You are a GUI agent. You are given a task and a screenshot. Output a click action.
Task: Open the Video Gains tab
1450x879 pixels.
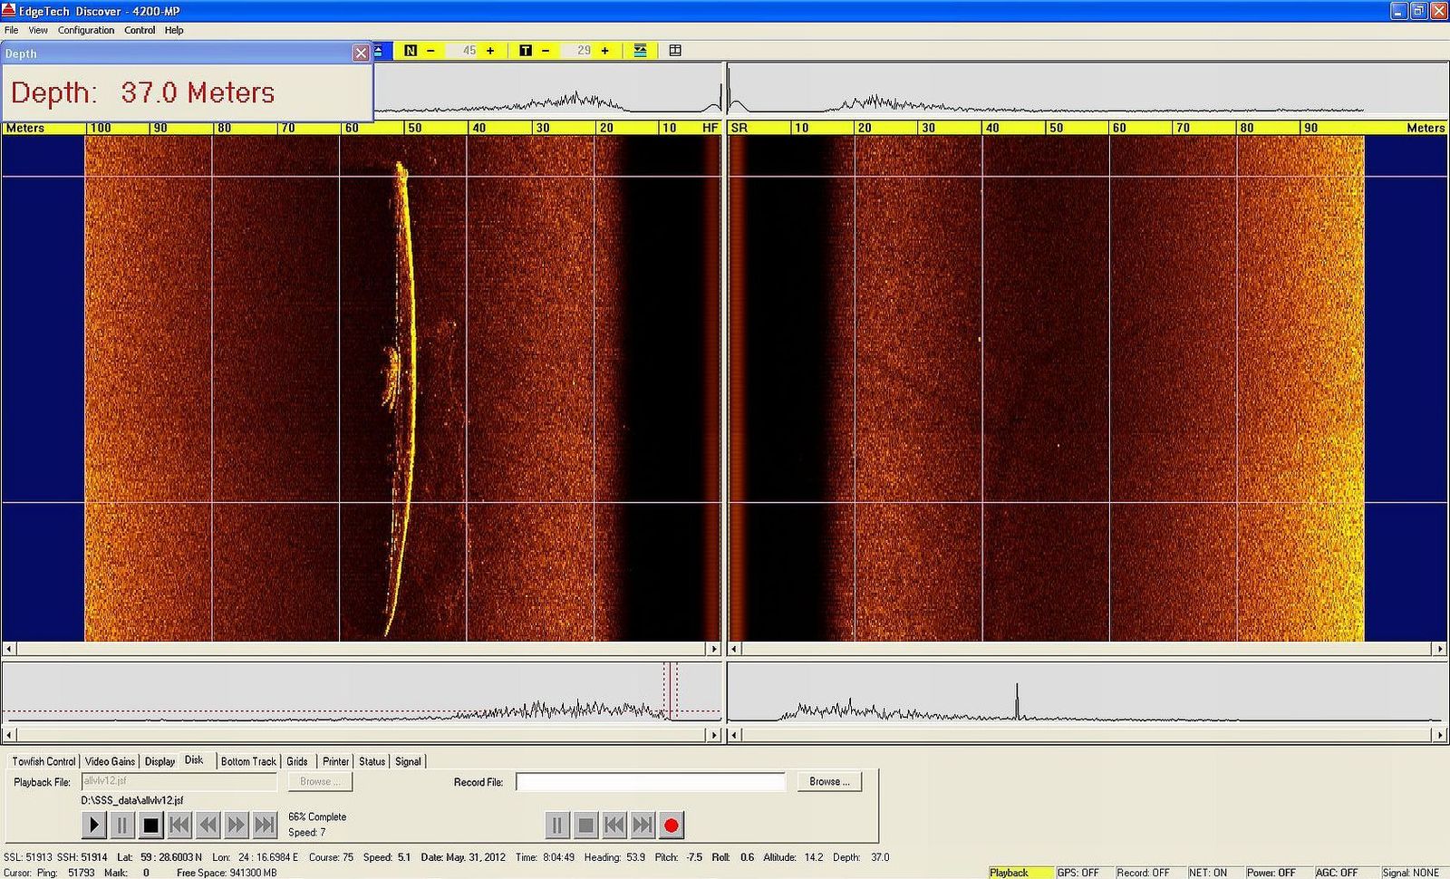pos(110,761)
